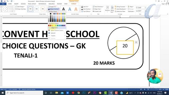Screen dimensions: 169x95
Task: Expand the Weight submenu
Action: pyautogui.click(x=57, y=33)
